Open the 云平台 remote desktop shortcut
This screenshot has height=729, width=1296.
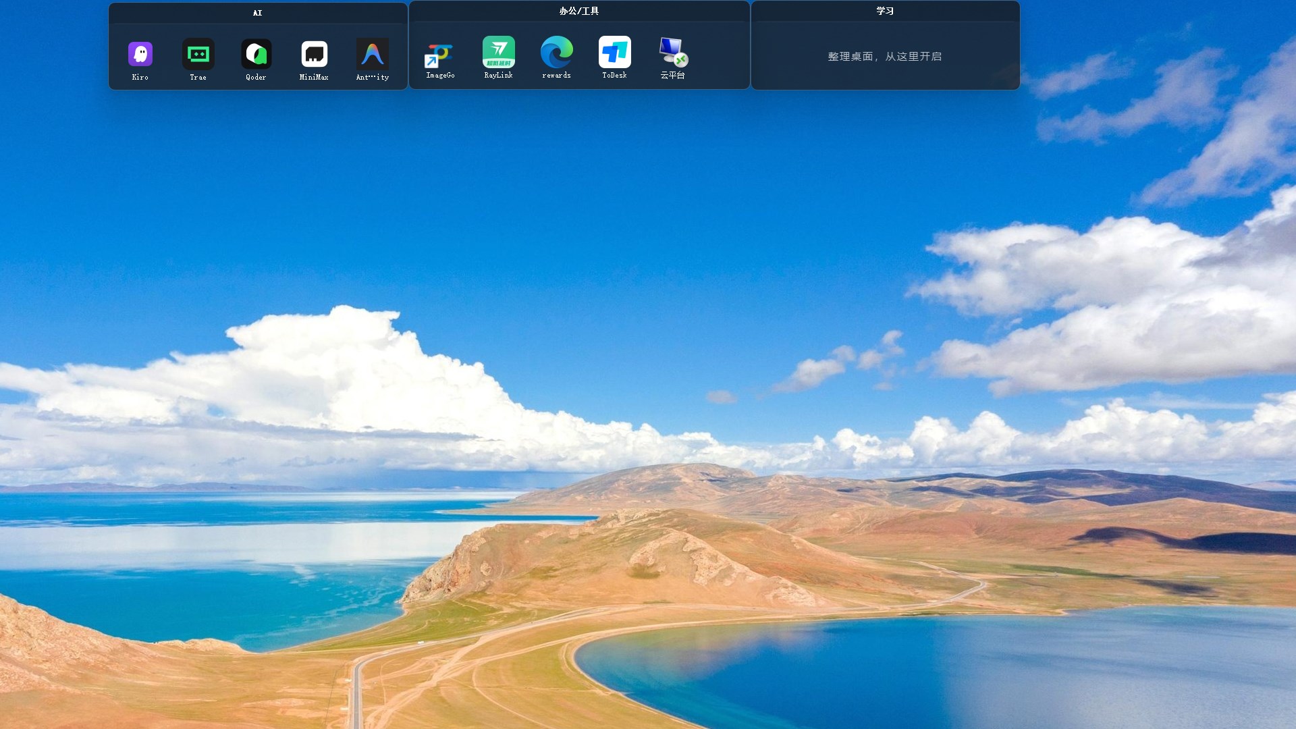(672, 52)
